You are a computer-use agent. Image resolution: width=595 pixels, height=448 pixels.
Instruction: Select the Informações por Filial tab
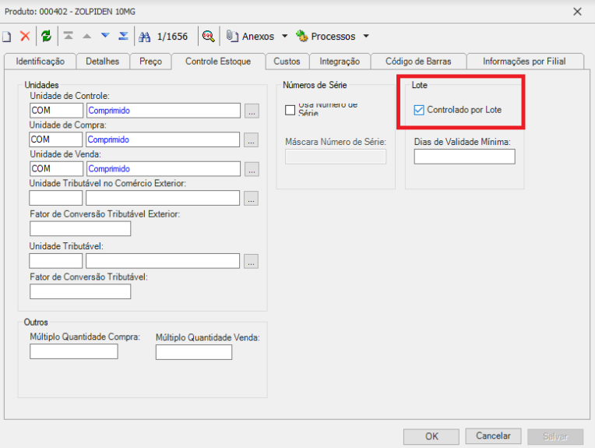(x=524, y=62)
